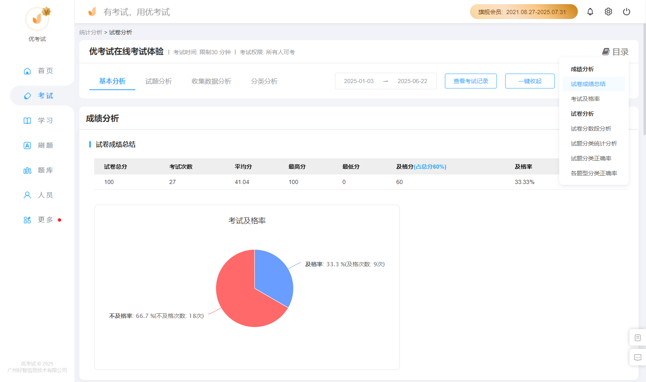Click the 试卷总分 column header
The height and width of the screenshot is (382, 646).
click(x=116, y=167)
